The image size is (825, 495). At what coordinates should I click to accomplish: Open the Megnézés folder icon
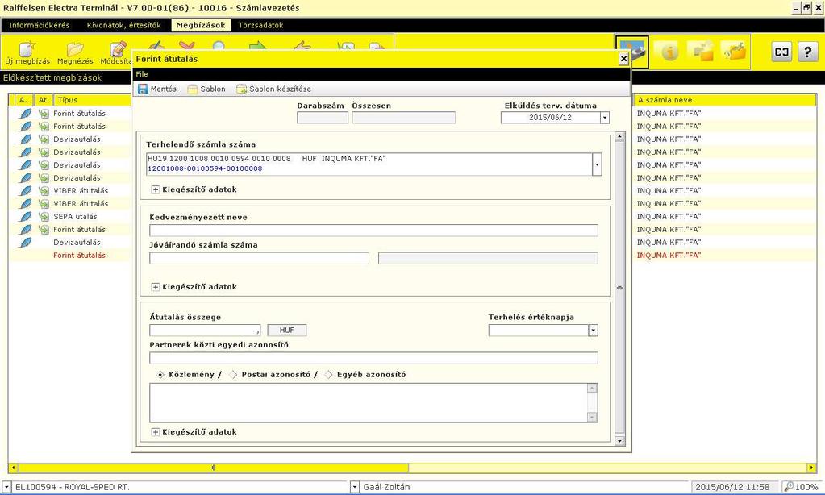75,49
